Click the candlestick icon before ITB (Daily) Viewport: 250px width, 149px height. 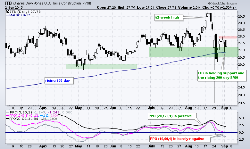point(7,12)
